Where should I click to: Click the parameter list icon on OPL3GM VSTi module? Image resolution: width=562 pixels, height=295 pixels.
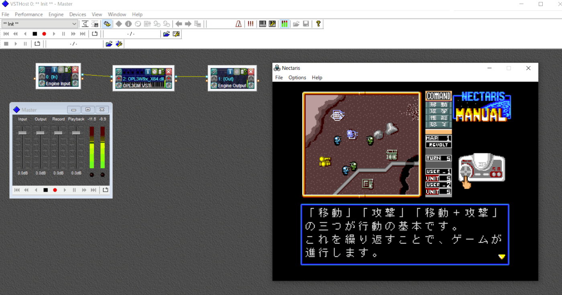click(x=161, y=71)
